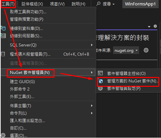Expand the 佈景主題(T) submenu arrow
This screenshot has height=138, width=161.
coord(92,106)
